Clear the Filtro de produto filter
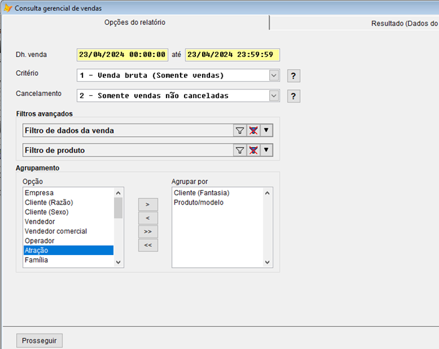This screenshot has height=349, width=439. [x=253, y=150]
